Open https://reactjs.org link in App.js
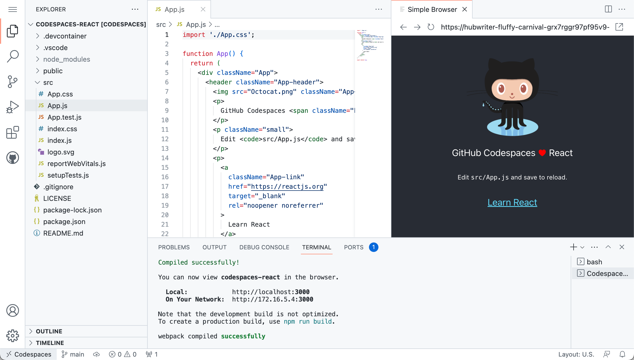The image size is (634, 360). point(287,186)
